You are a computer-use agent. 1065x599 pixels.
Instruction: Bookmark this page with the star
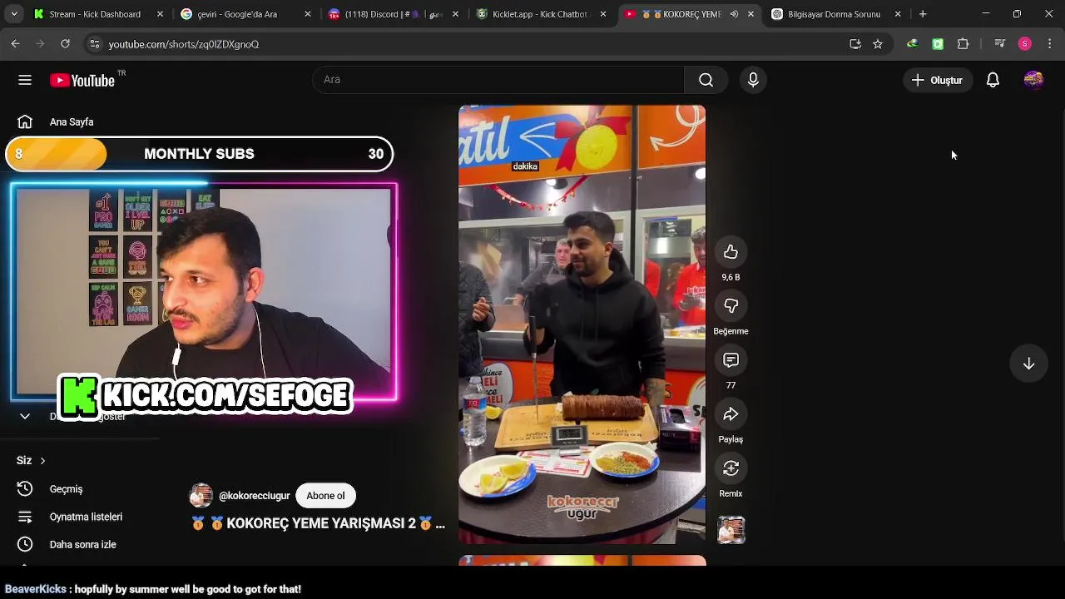[x=878, y=44]
